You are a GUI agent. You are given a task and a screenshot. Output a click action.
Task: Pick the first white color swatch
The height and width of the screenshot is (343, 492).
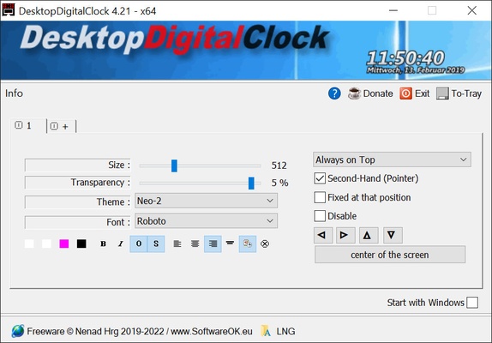point(29,244)
